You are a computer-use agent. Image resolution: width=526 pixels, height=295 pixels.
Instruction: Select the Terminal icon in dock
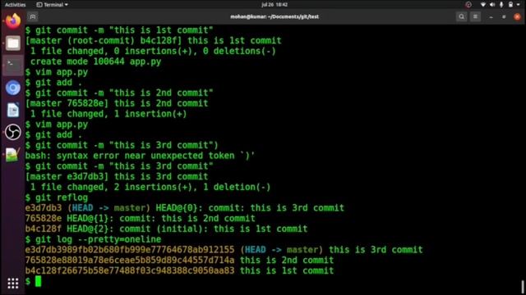[13, 66]
